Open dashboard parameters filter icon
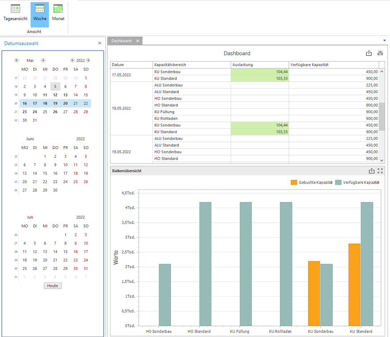This screenshot has width=390, height=337. point(380,53)
